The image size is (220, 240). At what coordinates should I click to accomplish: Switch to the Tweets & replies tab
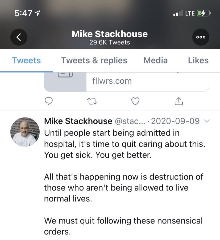click(94, 60)
